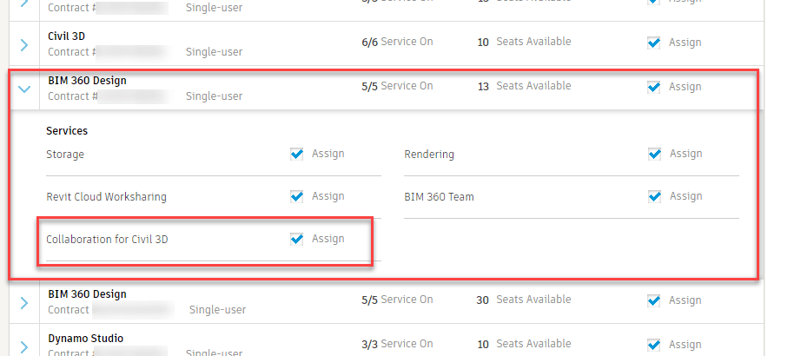
Task: Click the 6/6 Service On text
Action: click(x=397, y=42)
